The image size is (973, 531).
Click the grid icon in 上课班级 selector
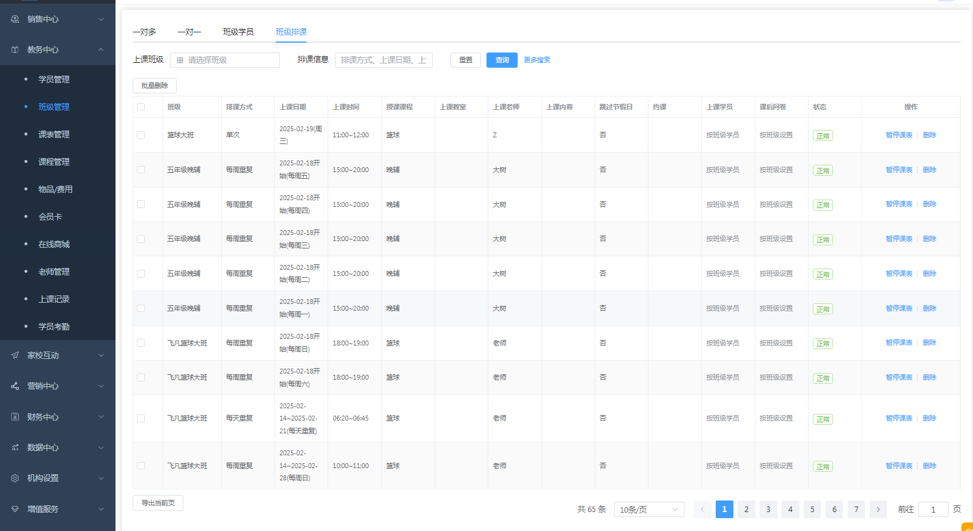tap(180, 60)
